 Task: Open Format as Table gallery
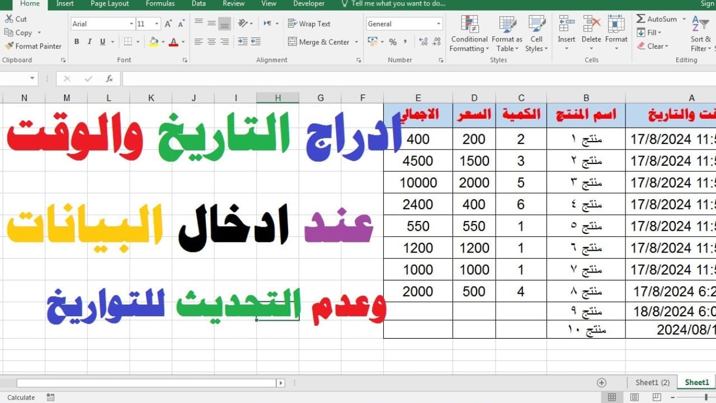pyautogui.click(x=507, y=34)
